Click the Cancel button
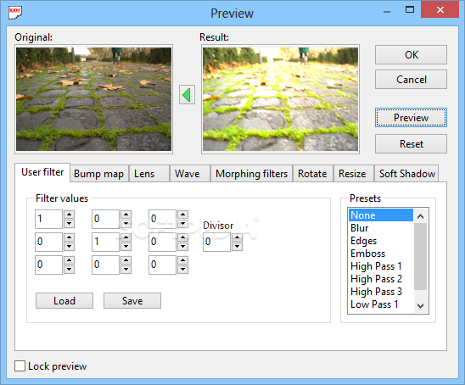The image size is (465, 385). pos(411,80)
